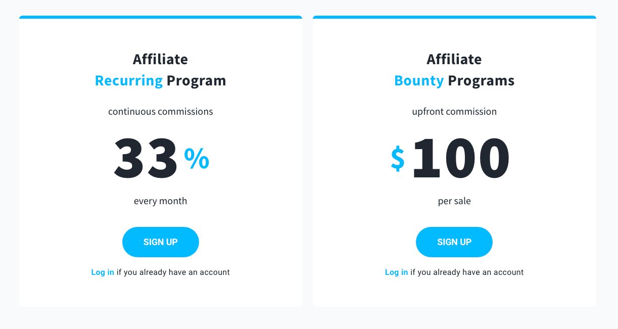Click the 'upfront commission' subtitle
The width and height of the screenshot is (618, 329).
[454, 112]
